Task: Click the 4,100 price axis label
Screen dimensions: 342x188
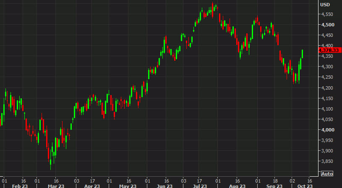Action: pos(327,109)
